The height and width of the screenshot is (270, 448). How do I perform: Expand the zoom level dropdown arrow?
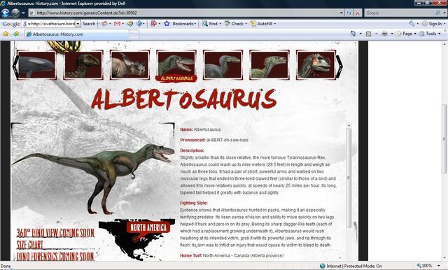point(439,266)
